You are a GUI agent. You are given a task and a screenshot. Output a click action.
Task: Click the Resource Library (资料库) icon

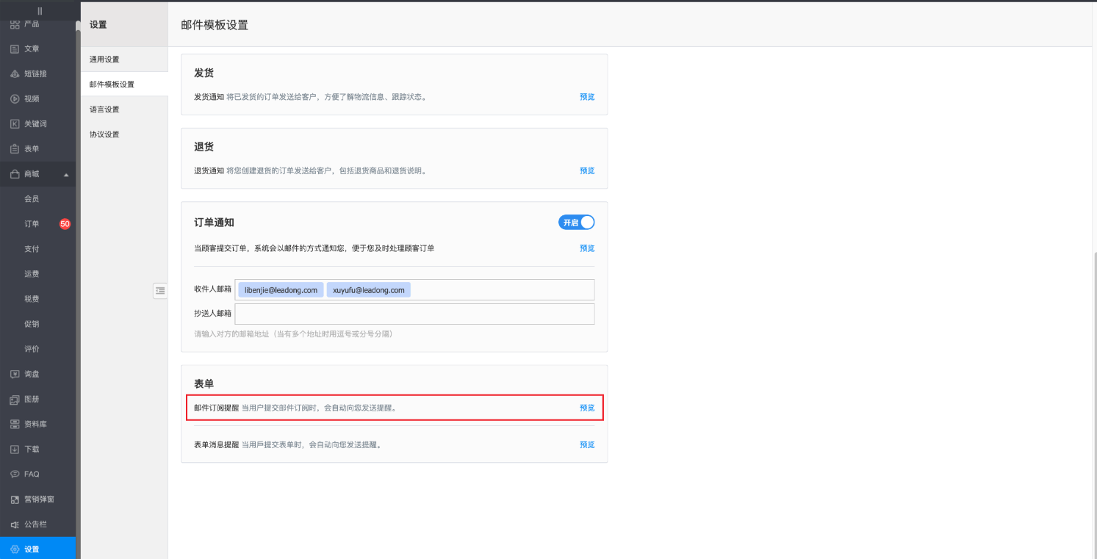coord(15,425)
